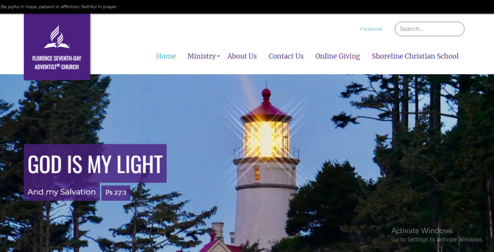Click the Adventist flame logo icon
Viewport: 494px width, 252px height.
click(x=57, y=37)
